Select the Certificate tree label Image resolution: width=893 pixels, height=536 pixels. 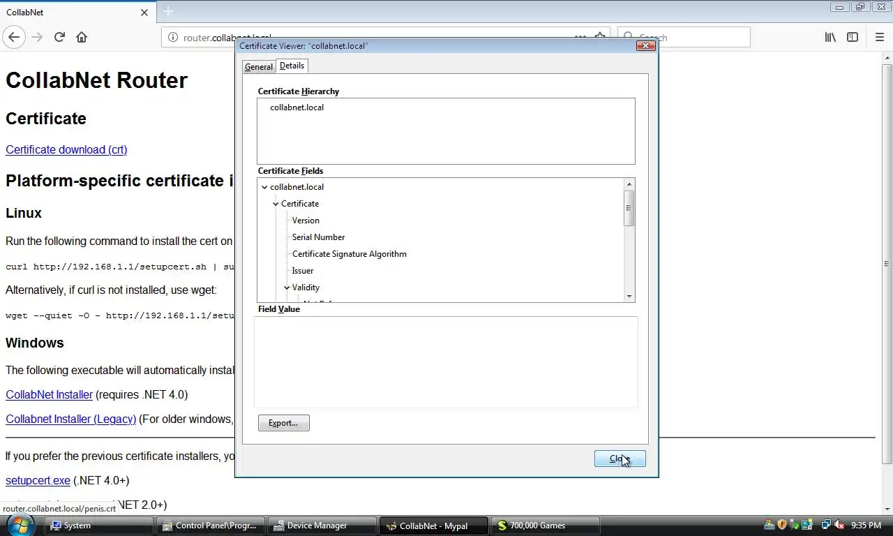tap(300, 204)
